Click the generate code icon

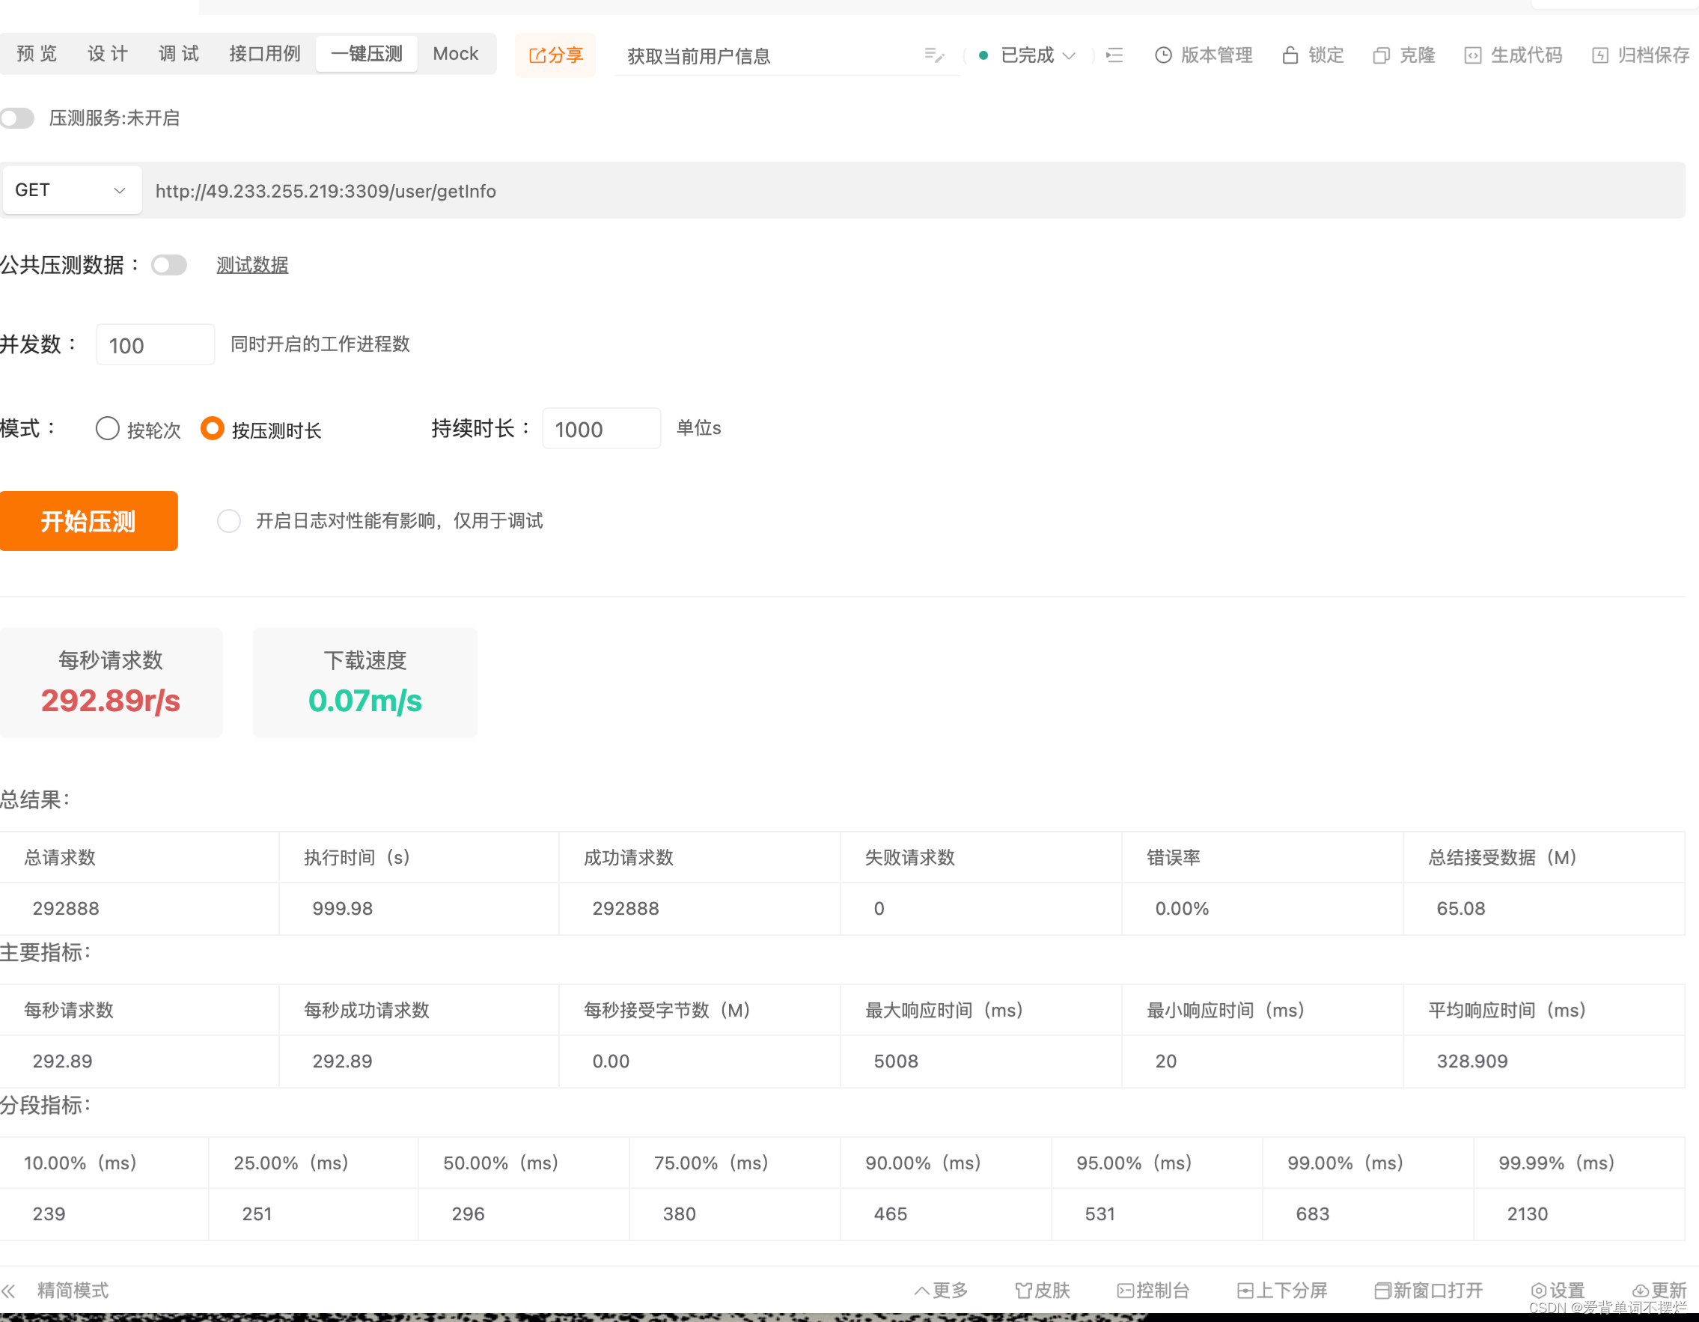1472,55
